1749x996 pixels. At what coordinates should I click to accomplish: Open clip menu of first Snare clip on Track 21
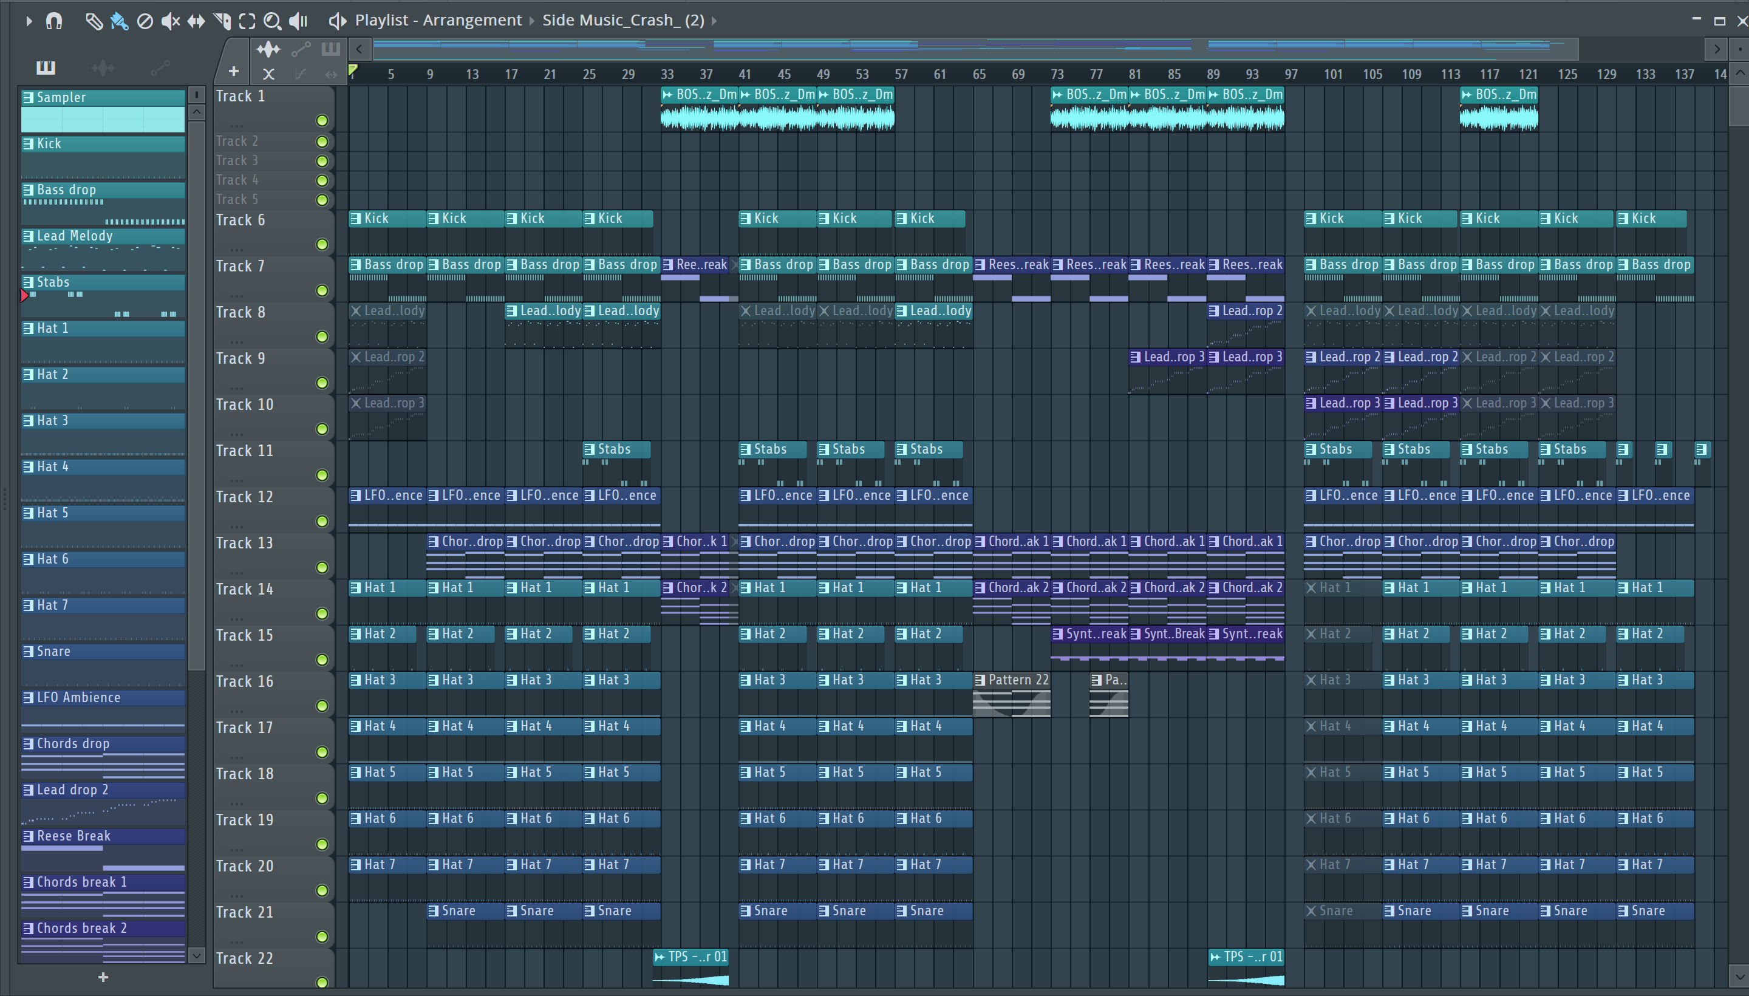pyautogui.click(x=434, y=911)
